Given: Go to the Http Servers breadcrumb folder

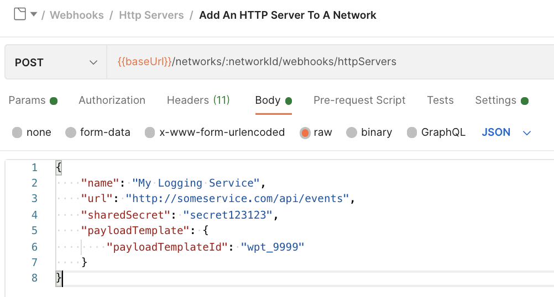Looking at the screenshot, I should [151, 15].
